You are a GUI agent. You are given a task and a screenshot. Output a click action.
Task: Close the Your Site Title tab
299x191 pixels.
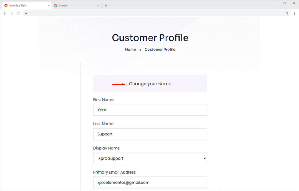click(x=48, y=6)
